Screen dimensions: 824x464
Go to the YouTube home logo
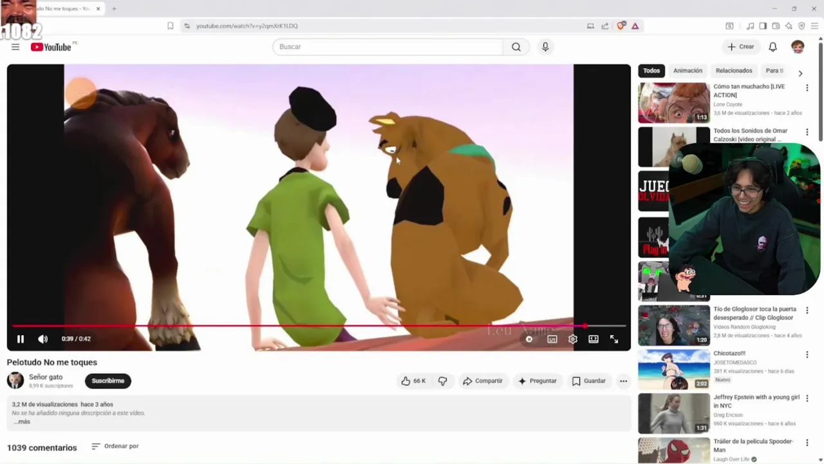51,46
